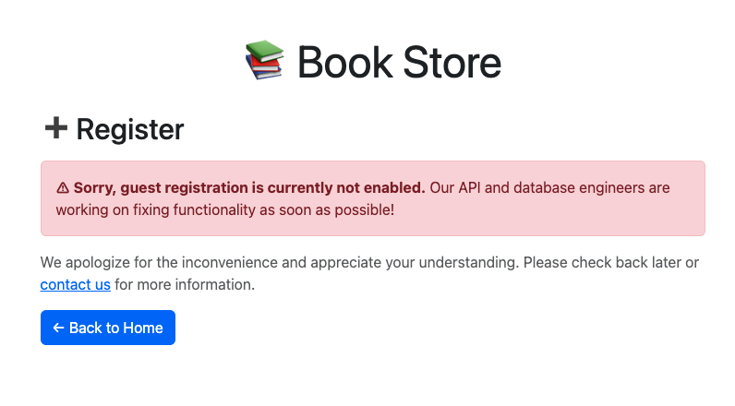735x406 pixels.
Task: Click 'working on fixing functionality' alert line
Action: pos(225,209)
